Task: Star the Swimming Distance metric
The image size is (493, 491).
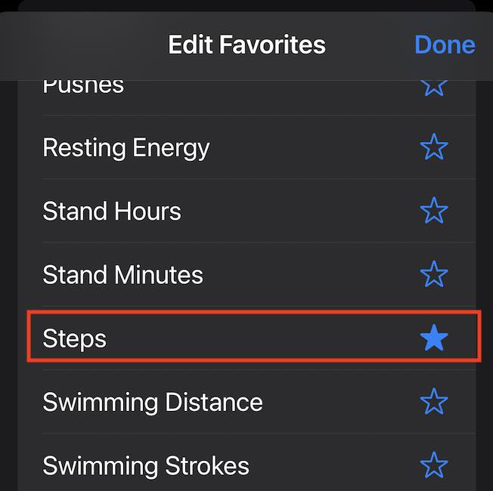Action: click(433, 402)
